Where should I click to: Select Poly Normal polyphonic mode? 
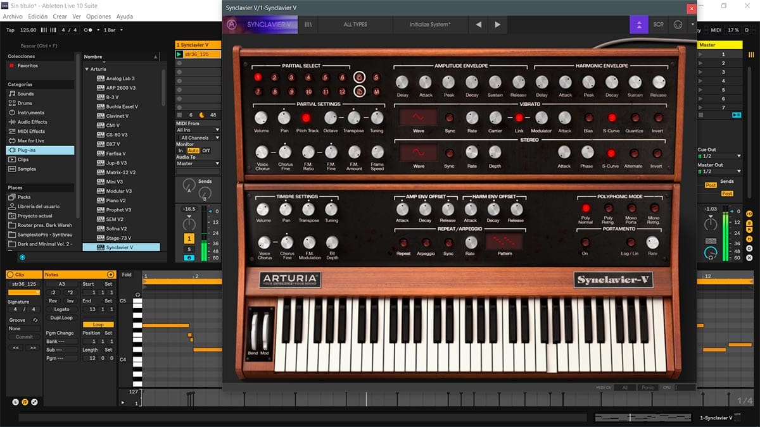tap(586, 208)
